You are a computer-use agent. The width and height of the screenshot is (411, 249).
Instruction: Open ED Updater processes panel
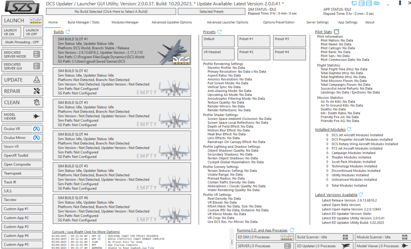325,246
